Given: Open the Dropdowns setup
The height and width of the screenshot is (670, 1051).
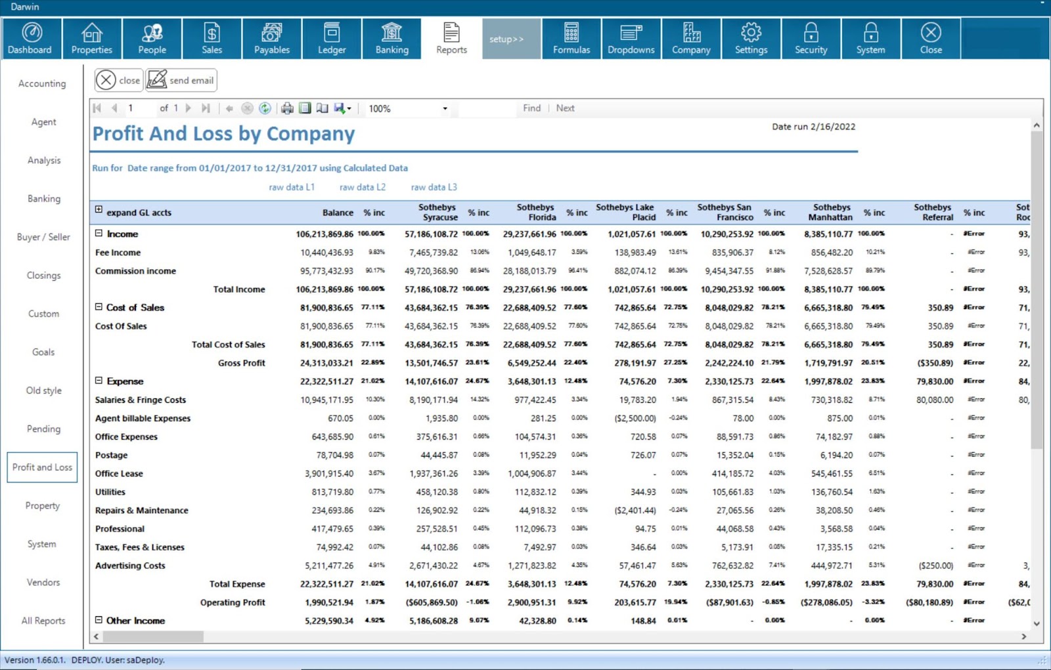Looking at the screenshot, I should (x=631, y=39).
